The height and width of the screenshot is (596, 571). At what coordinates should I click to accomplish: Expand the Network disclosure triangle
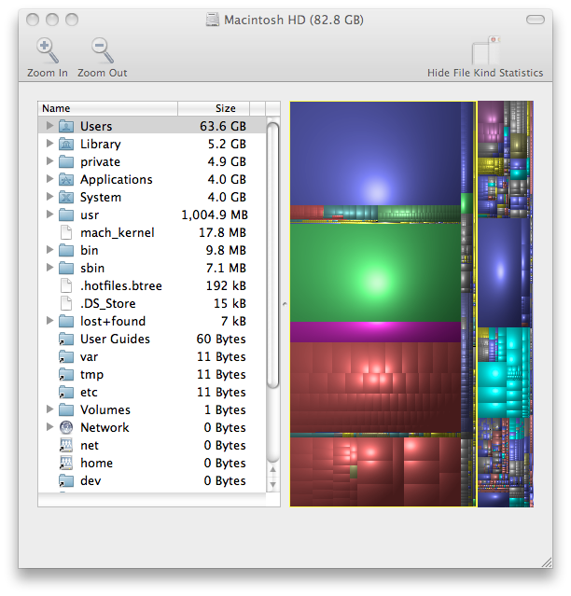coord(49,427)
